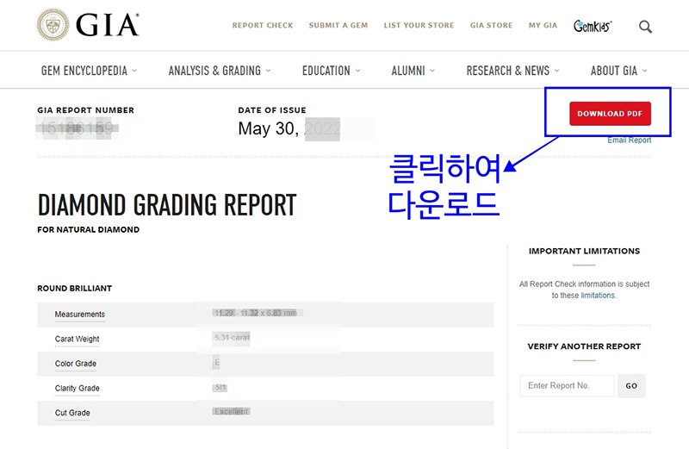The width and height of the screenshot is (689, 449).
Task: Click the Download PDF button
Action: click(610, 114)
